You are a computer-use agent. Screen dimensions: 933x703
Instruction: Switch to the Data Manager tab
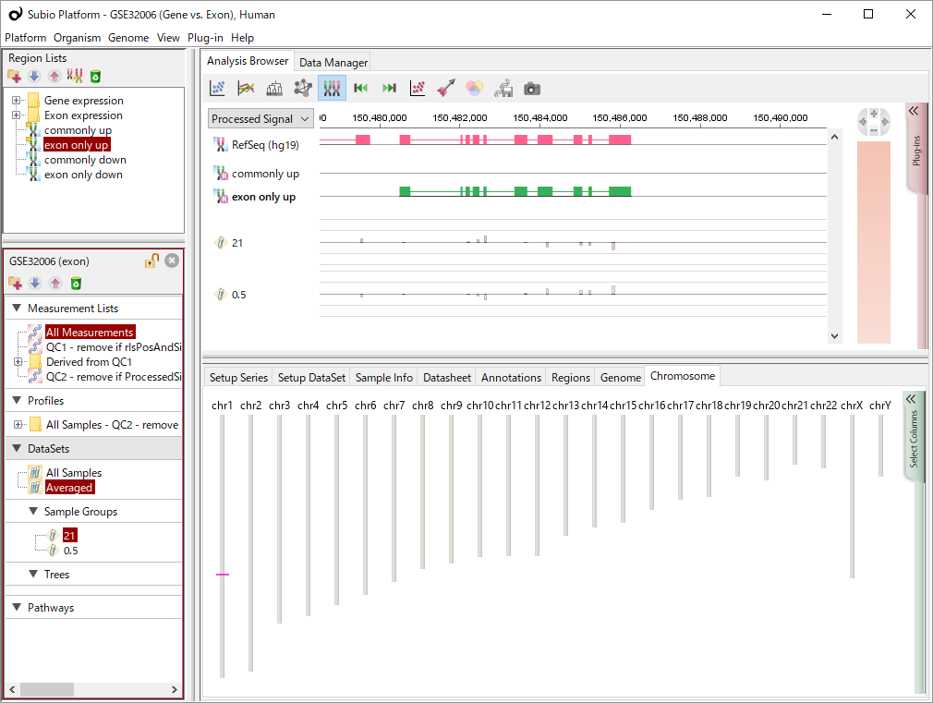[x=333, y=62]
